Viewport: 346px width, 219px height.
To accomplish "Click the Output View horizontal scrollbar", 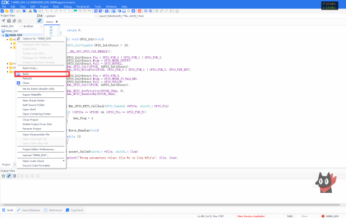I will (172, 205).
